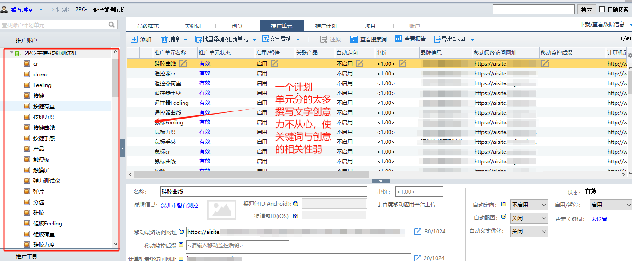Viewport: 632px width, 261px height.
Task: Click the 未设置 negative keywords link
Action: 599,219
